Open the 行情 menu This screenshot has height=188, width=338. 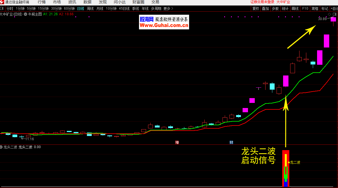tap(42, 2)
